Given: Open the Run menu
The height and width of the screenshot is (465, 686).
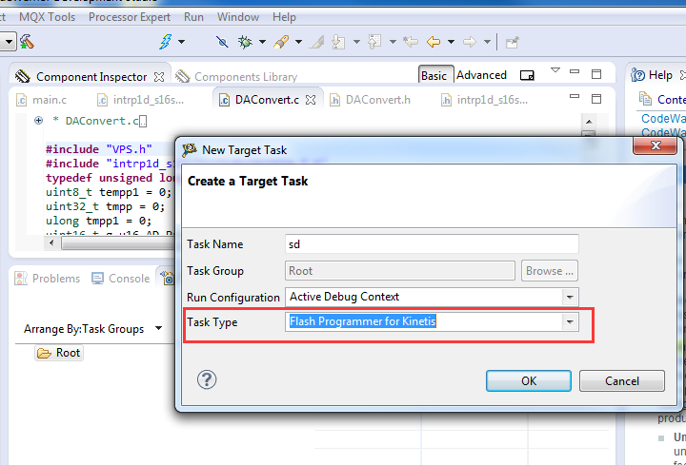Looking at the screenshot, I should pyautogui.click(x=193, y=17).
